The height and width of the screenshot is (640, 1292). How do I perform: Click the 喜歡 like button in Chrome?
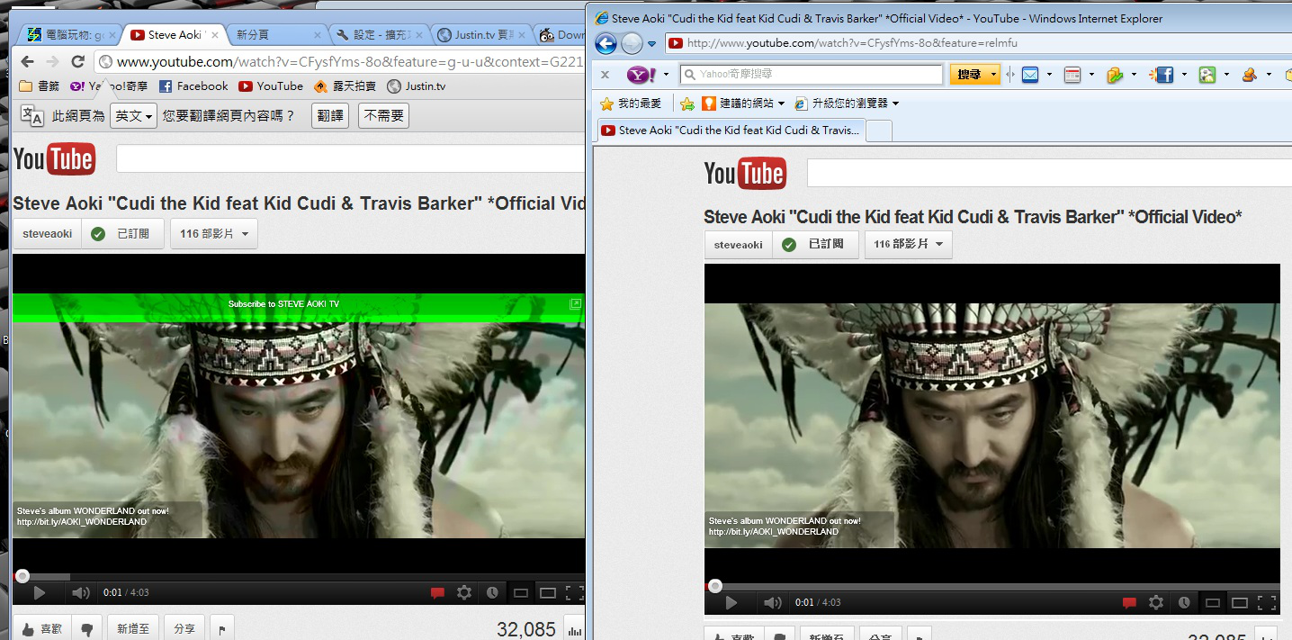[x=41, y=628]
